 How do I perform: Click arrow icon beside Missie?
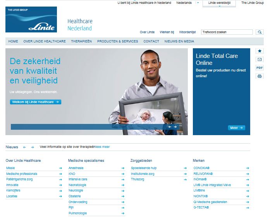click(60, 168)
